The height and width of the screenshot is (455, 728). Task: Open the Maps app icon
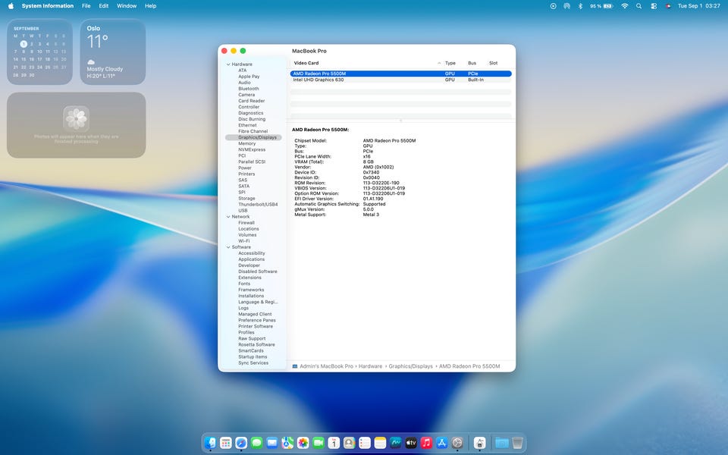(x=287, y=442)
